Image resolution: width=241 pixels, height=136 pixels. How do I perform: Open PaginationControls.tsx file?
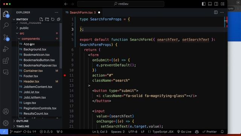pos(40,108)
